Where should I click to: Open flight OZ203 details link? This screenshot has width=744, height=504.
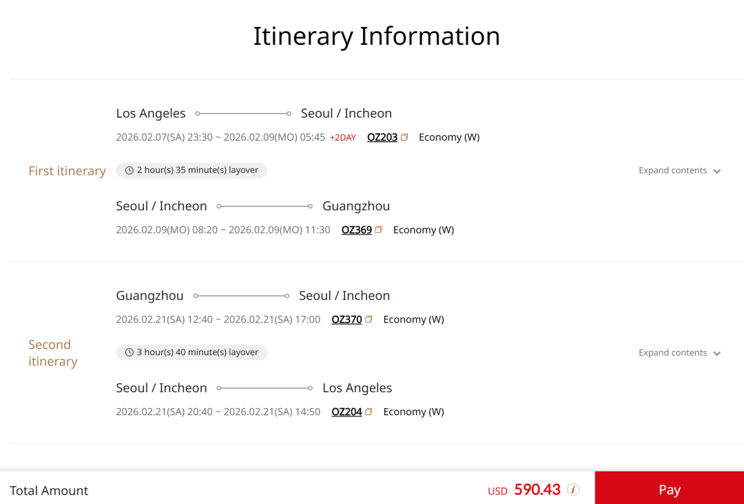[x=382, y=137]
